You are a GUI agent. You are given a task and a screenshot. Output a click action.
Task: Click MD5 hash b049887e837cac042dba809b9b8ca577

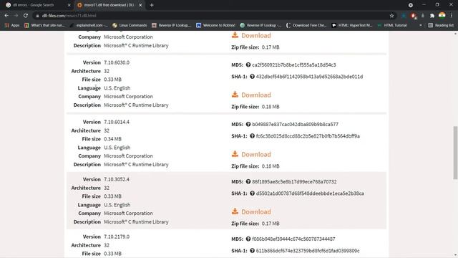pos(295,124)
